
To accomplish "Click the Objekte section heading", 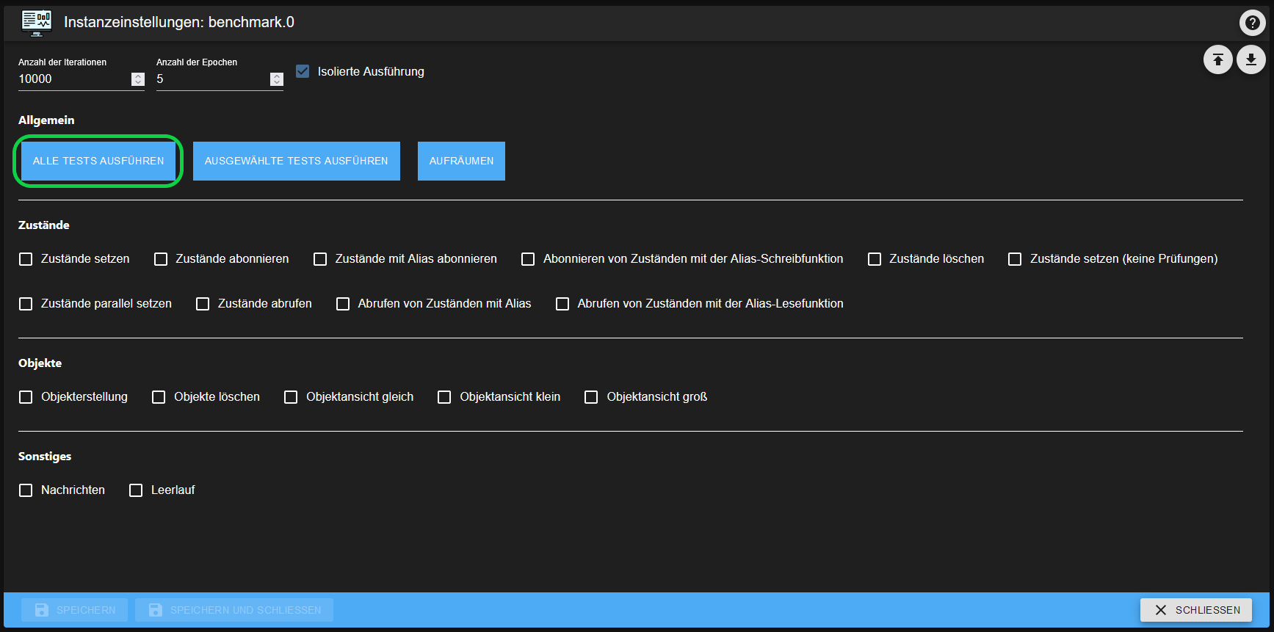I will click(40, 363).
